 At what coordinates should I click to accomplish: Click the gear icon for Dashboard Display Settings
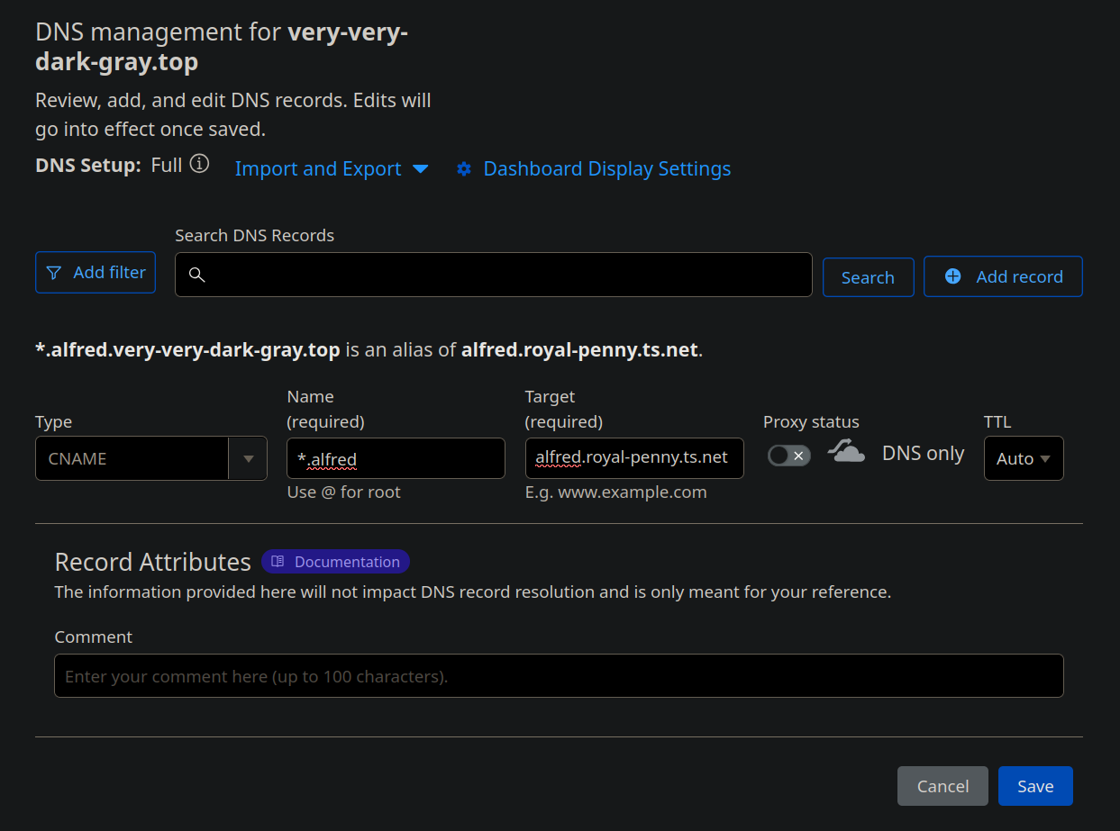coord(464,169)
